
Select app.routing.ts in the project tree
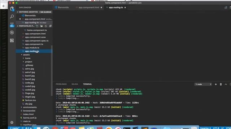34,51
